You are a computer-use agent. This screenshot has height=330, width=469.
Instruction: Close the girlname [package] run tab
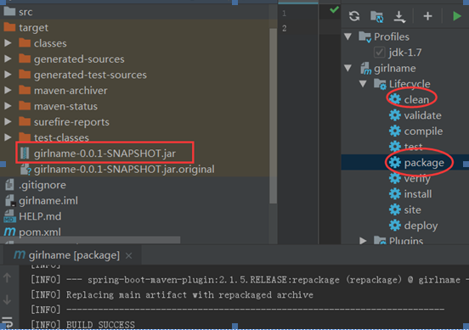[x=128, y=255]
